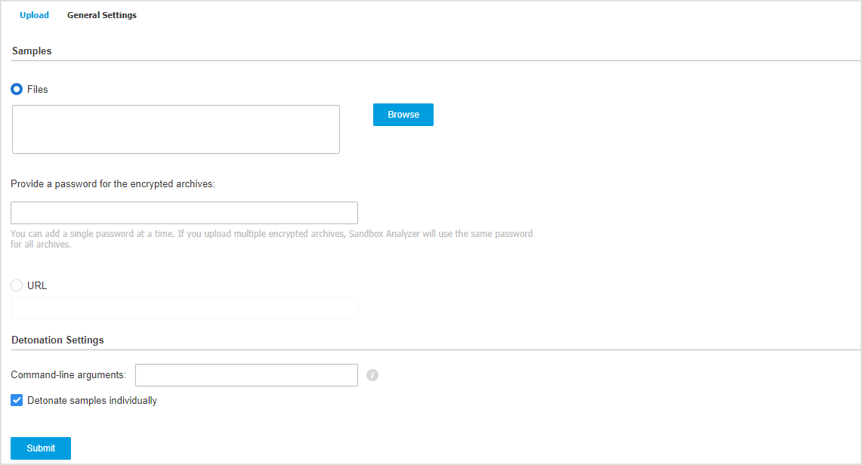Image resolution: width=862 pixels, height=465 pixels.
Task: Click the Command-line arguments label
Action: (x=68, y=374)
